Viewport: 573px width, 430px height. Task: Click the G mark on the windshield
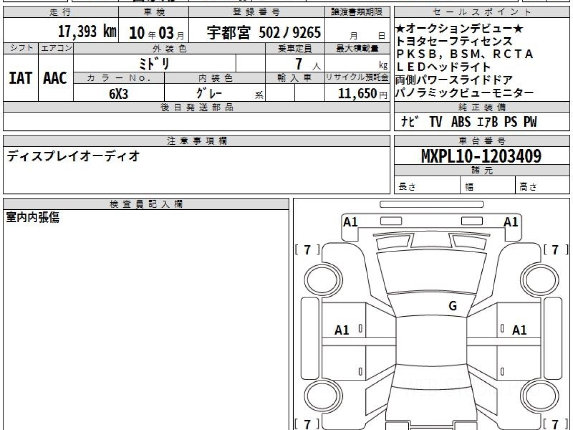[x=453, y=306]
